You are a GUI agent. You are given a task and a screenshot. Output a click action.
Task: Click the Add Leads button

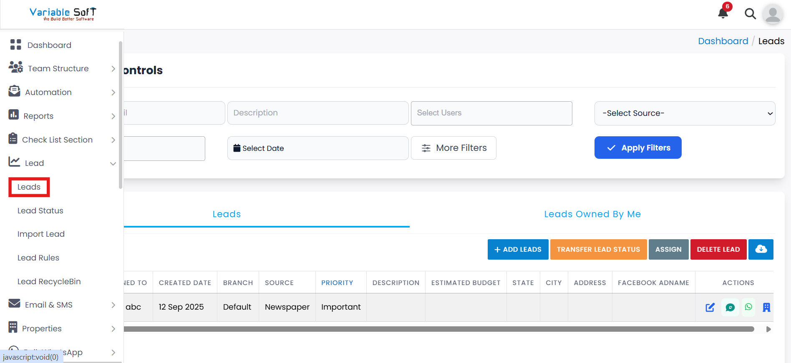518,249
